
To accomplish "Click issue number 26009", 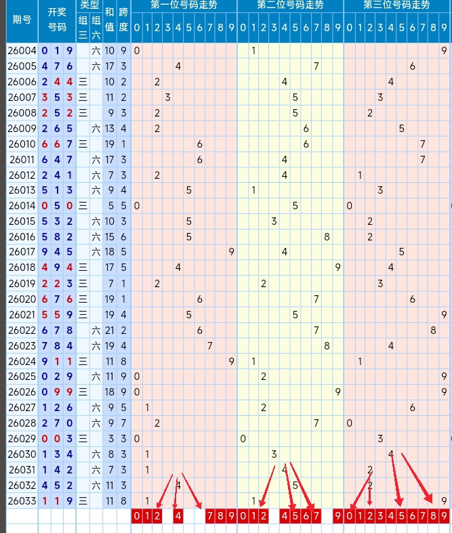I will [22, 128].
